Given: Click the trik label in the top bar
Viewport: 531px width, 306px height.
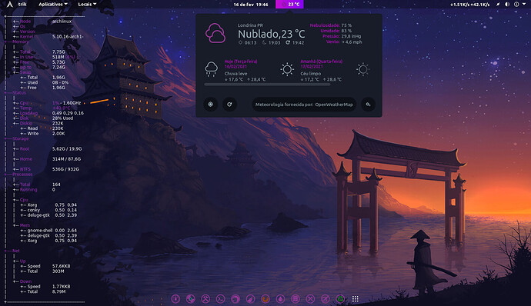Looking at the screenshot, I should tap(22, 5).
